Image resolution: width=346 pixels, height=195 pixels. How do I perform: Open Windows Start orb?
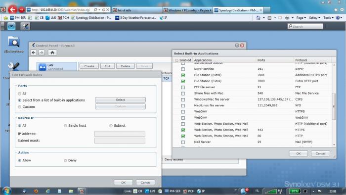(x=6, y=191)
